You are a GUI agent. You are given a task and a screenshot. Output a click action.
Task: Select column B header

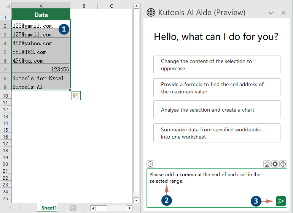pos(84,6)
